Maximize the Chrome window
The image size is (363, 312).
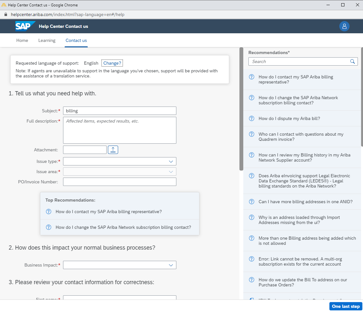pyautogui.click(x=343, y=5)
